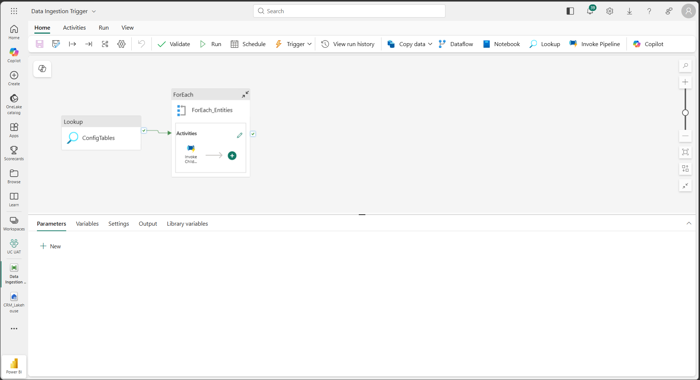Click the zoom to fit icon
Screen dimensions: 700x380
point(685,152)
